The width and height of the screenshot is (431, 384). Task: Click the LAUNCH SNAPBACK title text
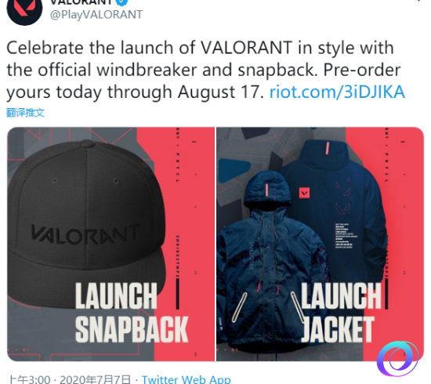coord(132,313)
